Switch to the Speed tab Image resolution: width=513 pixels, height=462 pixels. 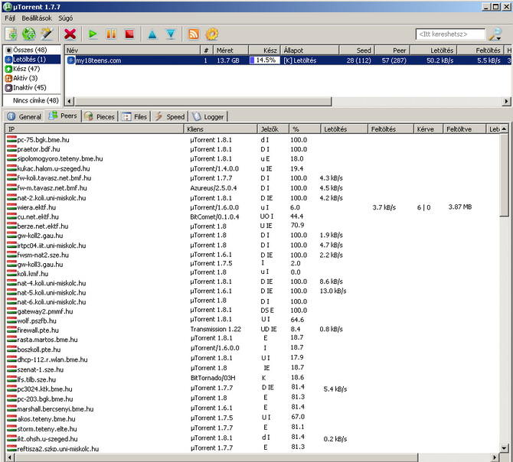click(169, 116)
